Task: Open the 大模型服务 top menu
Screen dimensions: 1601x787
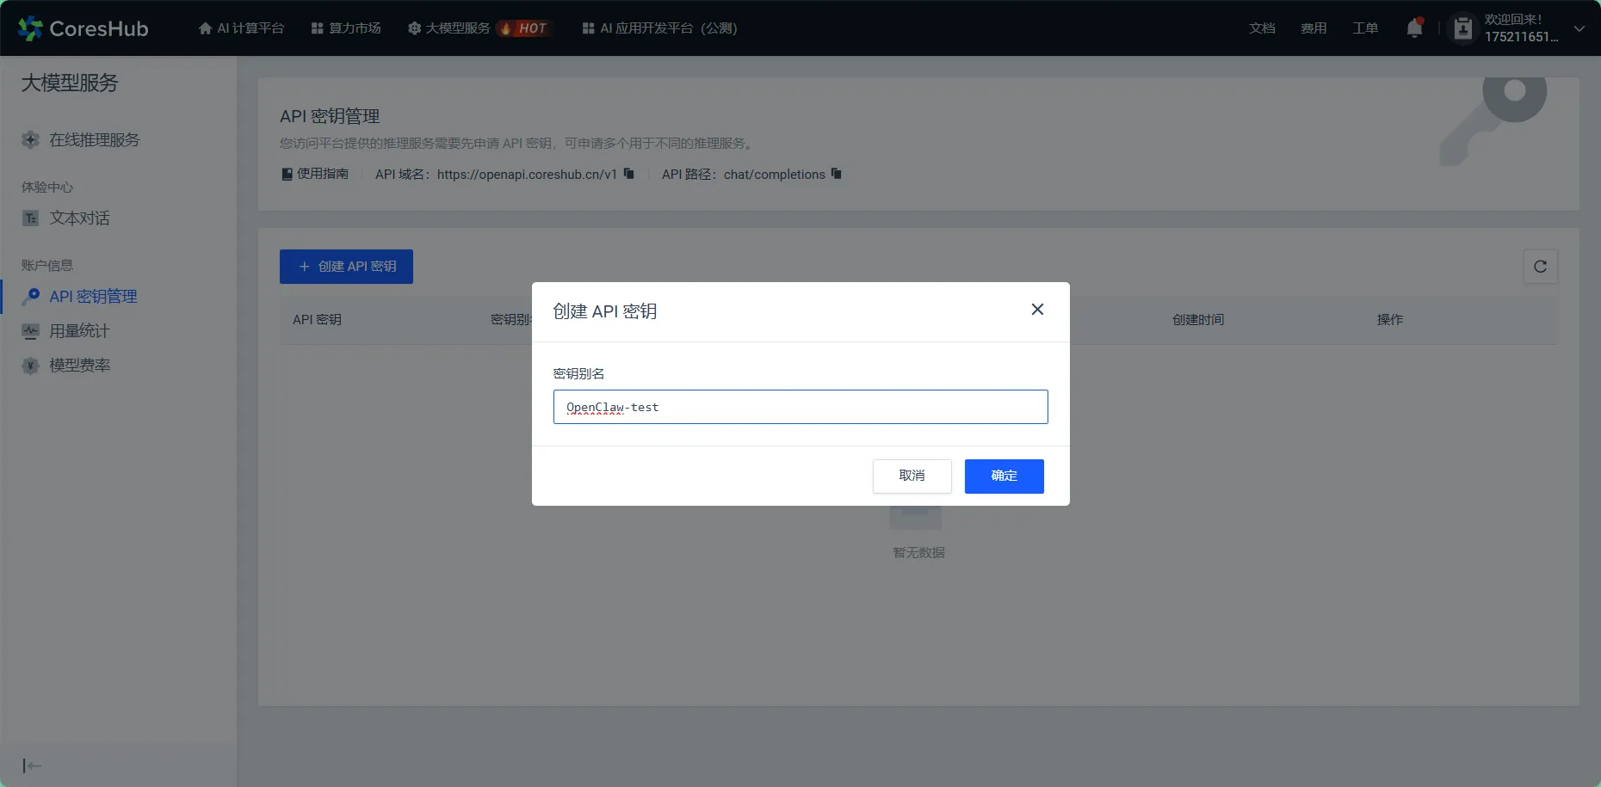Action: 457,28
